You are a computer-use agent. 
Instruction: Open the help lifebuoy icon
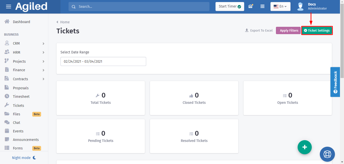(327, 154)
